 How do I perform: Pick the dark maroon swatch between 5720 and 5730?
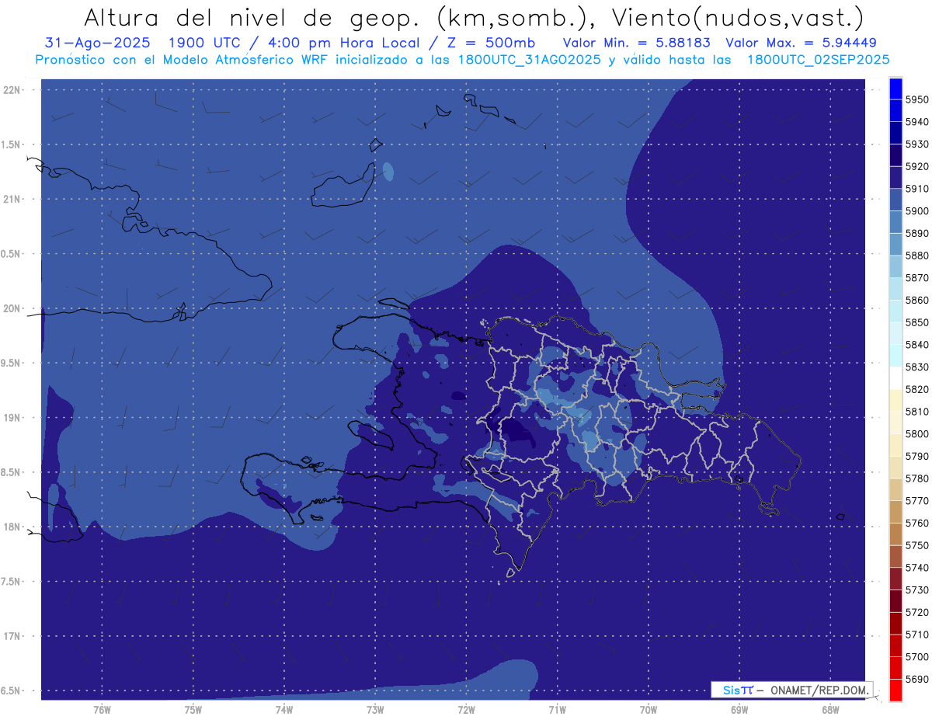pos(895,601)
